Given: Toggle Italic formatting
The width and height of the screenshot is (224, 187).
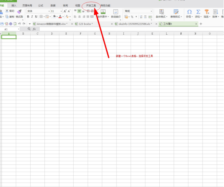Looking at the screenshot, I should tap(32, 17).
